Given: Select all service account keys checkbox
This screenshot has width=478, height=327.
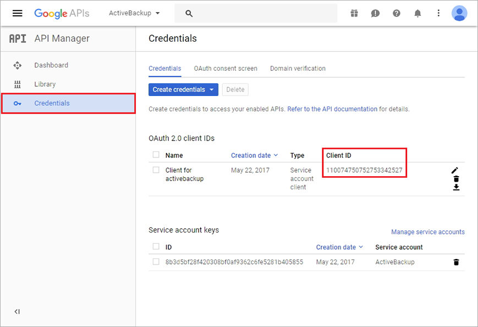Looking at the screenshot, I should 156,246.
